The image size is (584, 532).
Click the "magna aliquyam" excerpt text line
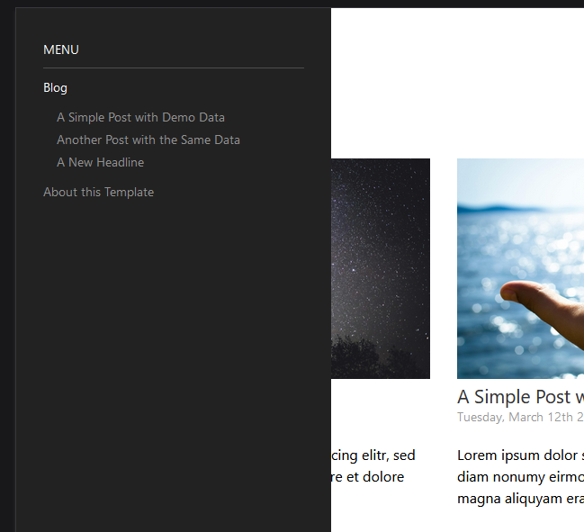click(520, 499)
